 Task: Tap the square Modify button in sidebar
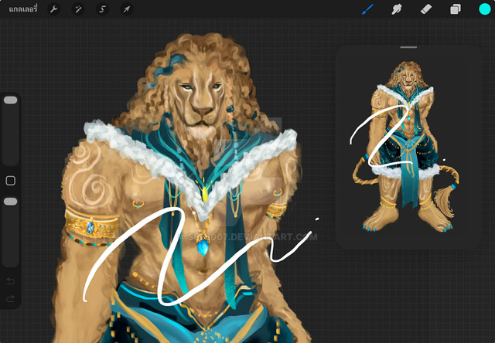(10, 181)
